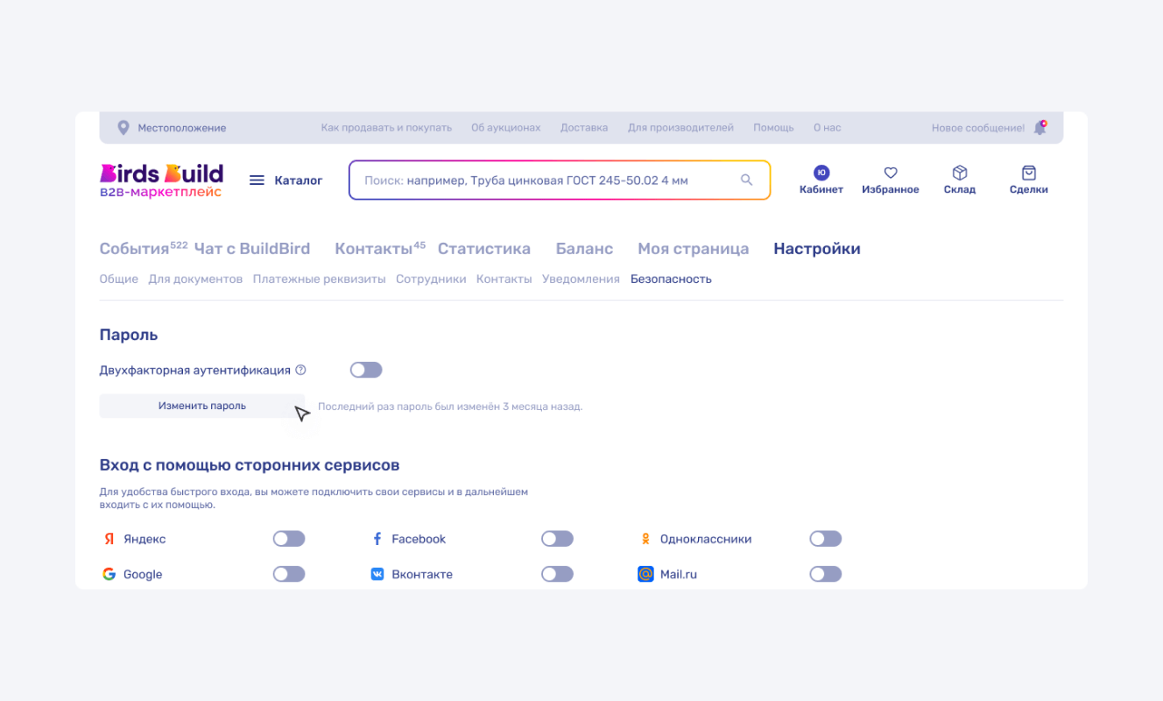Toggle Яндекс login switch
This screenshot has height=701, width=1163.
[x=289, y=539]
